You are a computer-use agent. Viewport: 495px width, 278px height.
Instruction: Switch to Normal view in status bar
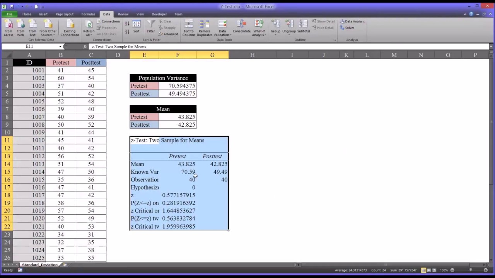tap(423, 270)
